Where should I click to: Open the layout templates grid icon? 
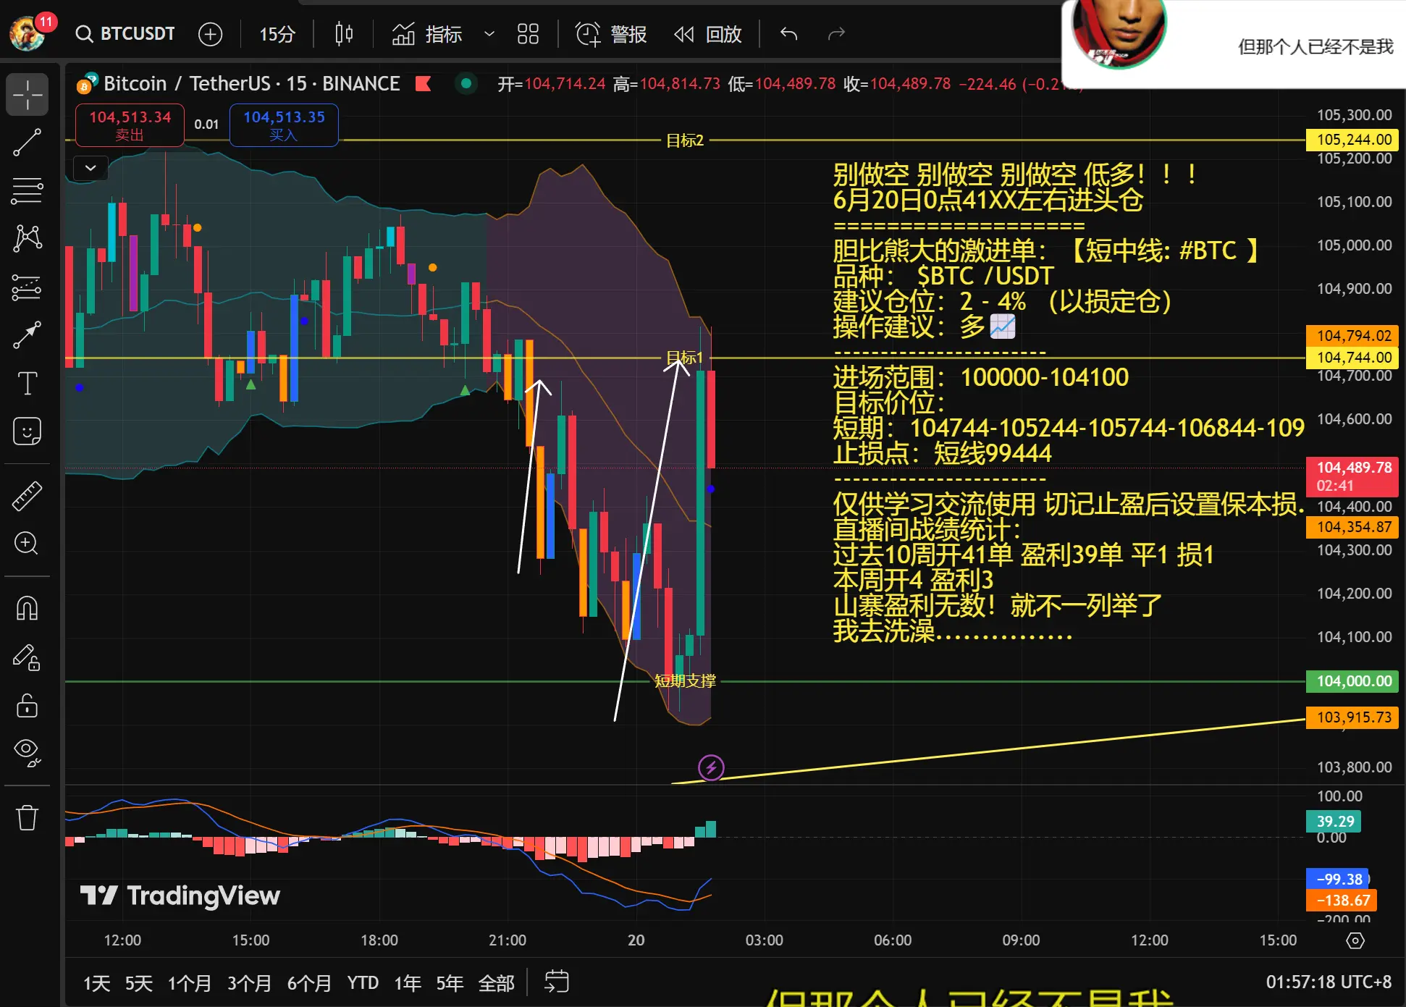pos(528,34)
